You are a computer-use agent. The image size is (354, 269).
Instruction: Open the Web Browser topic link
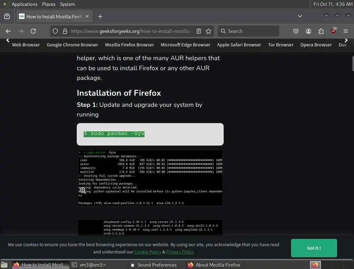click(x=26, y=45)
